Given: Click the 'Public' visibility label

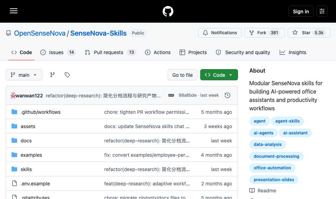Looking at the screenshot, I should point(138,33).
